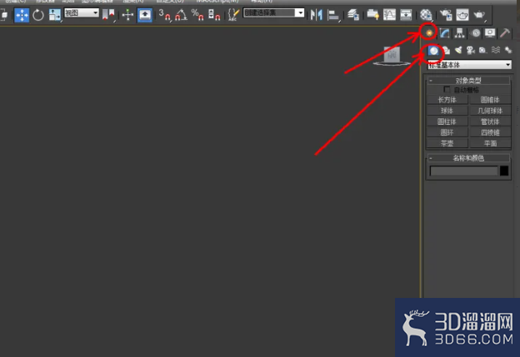Click the Use Pivot Point Center icon

(108, 15)
